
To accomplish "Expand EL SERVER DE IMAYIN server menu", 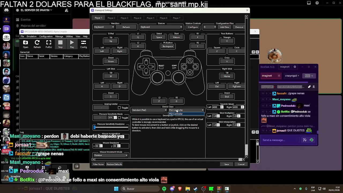I will tap(36, 10).
